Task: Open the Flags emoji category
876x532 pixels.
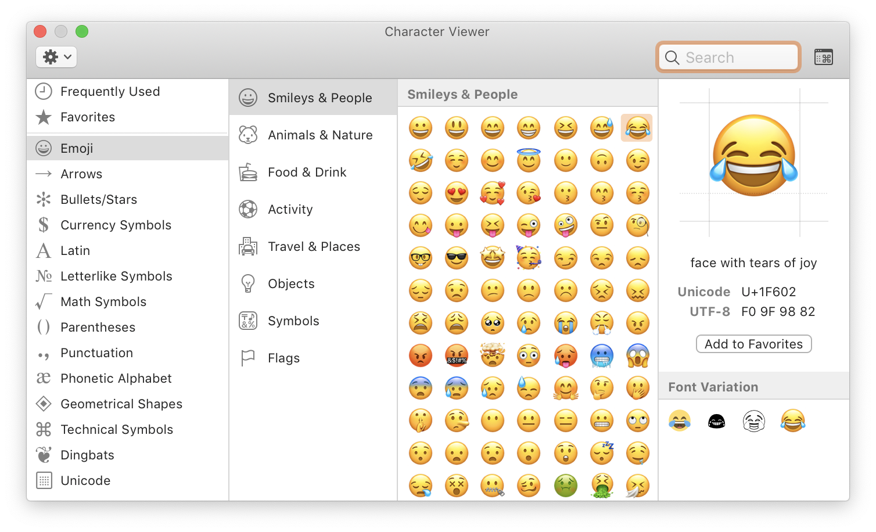Action: coord(283,358)
